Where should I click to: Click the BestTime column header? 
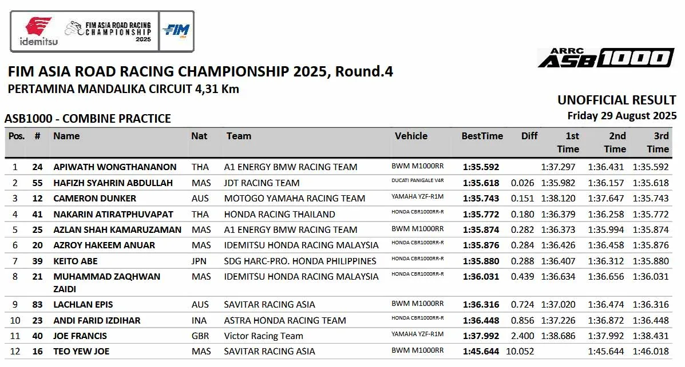tap(482, 136)
